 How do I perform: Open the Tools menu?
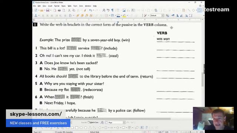[x=81, y=6]
